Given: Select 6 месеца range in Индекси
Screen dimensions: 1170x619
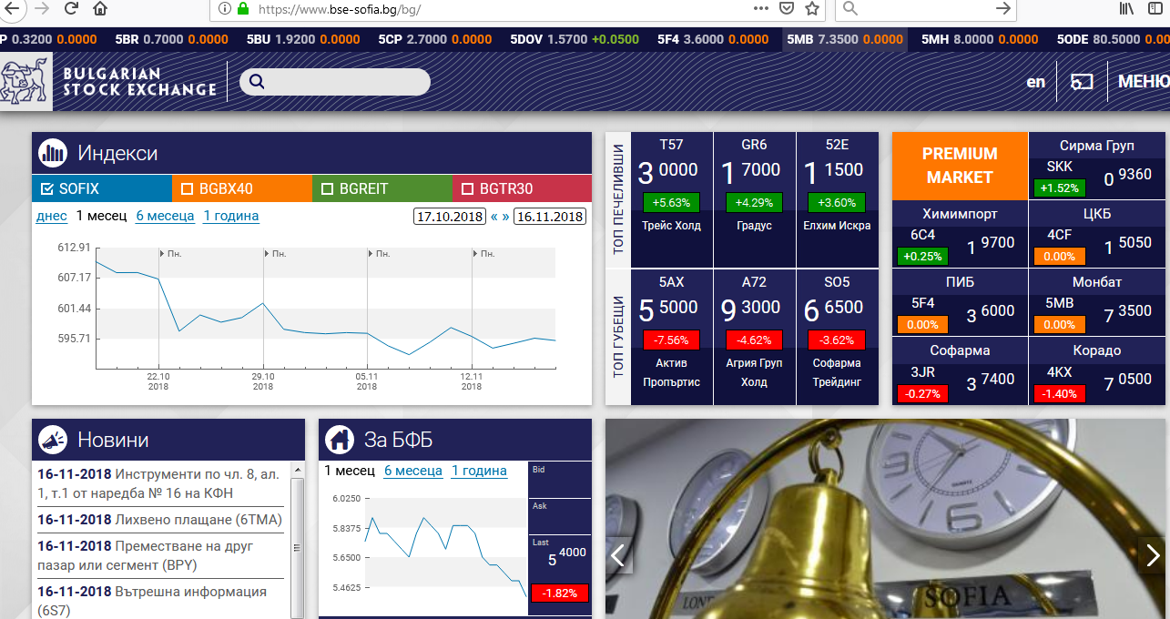Looking at the screenshot, I should [165, 216].
